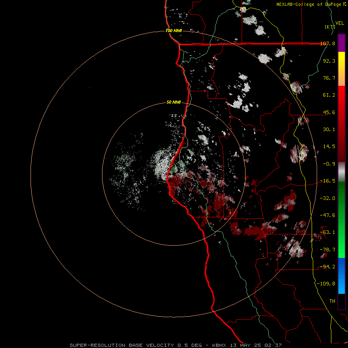This screenshot has height=348, width=348.
Task: Select the -63.1 legend value
Action: coord(328,232)
